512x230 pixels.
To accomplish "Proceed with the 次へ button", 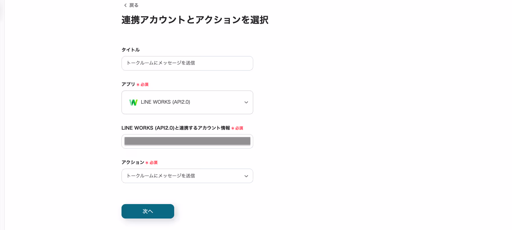I will coord(148,211).
